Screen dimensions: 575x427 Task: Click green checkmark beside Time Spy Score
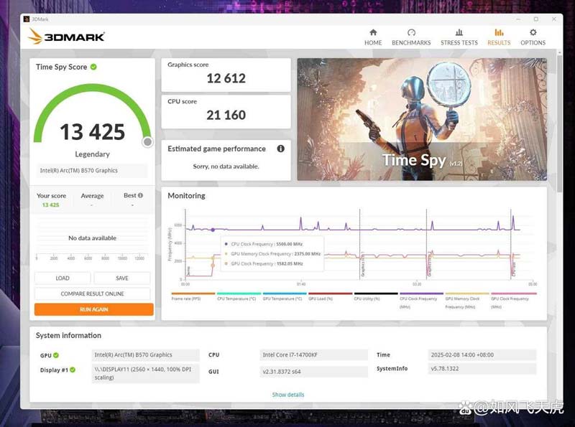coord(93,67)
